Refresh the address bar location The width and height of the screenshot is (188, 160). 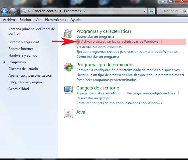151,11
